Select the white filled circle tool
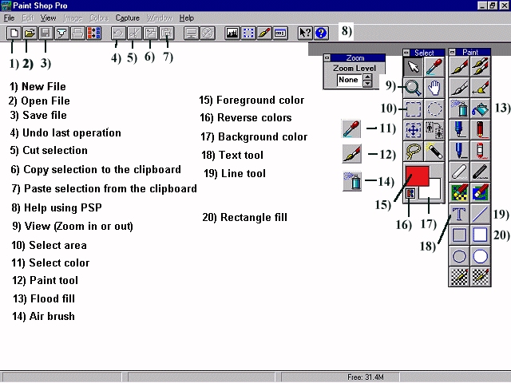511x383 pixels. click(481, 255)
